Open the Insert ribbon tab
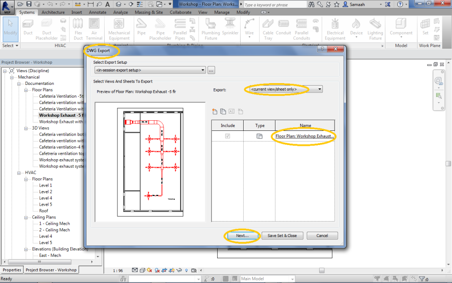The width and height of the screenshot is (452, 283). pyautogui.click(x=77, y=12)
